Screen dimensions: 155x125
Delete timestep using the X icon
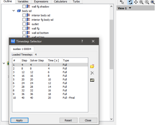pyautogui.click(x=92, y=73)
